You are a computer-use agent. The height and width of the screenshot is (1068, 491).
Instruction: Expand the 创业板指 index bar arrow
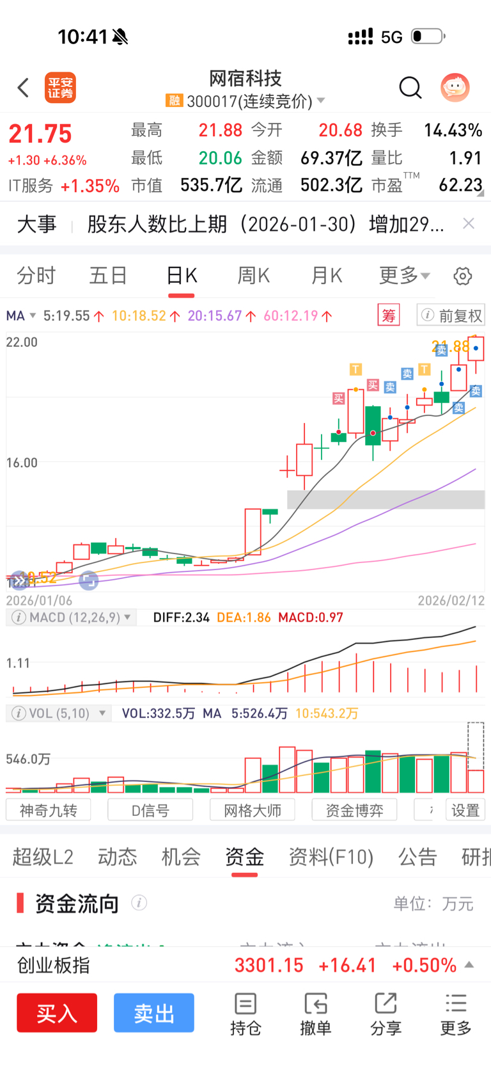coord(469,964)
